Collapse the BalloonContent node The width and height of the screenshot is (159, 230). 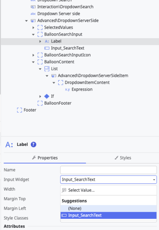(x=33, y=62)
